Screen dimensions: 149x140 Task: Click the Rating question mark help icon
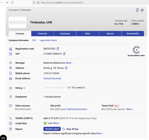(x=24, y=88)
